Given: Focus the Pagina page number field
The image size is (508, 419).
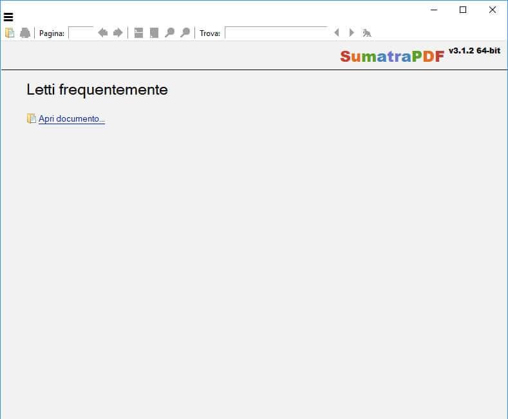Looking at the screenshot, I should pos(81,33).
